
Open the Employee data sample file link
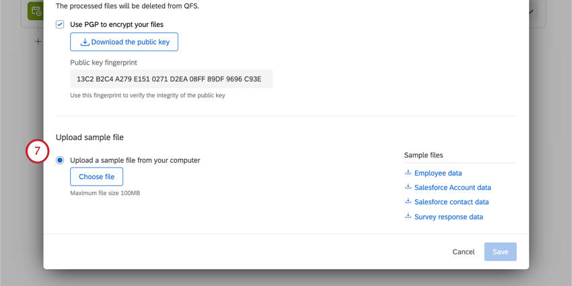pos(438,173)
